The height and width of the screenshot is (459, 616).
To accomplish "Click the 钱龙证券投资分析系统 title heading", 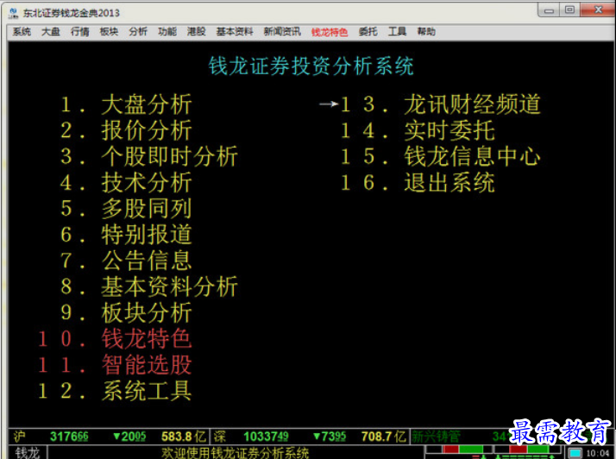I will click(311, 66).
